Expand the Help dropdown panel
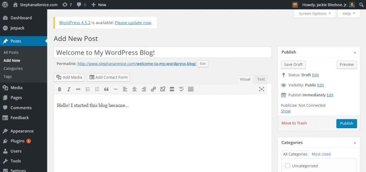The image size is (366, 172). (x=348, y=14)
